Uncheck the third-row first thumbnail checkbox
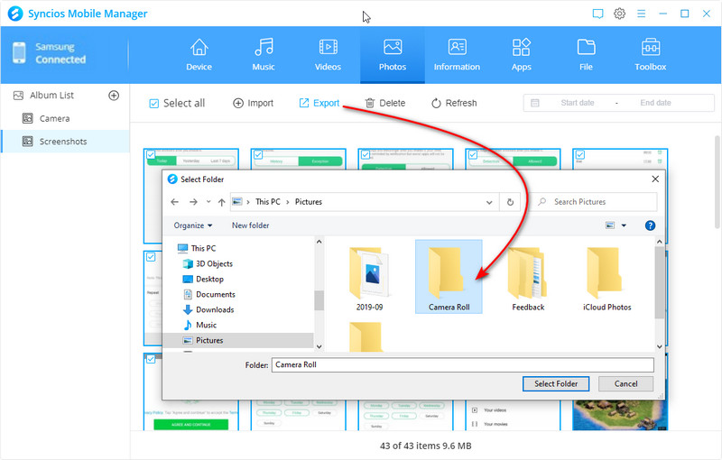 click(151, 359)
